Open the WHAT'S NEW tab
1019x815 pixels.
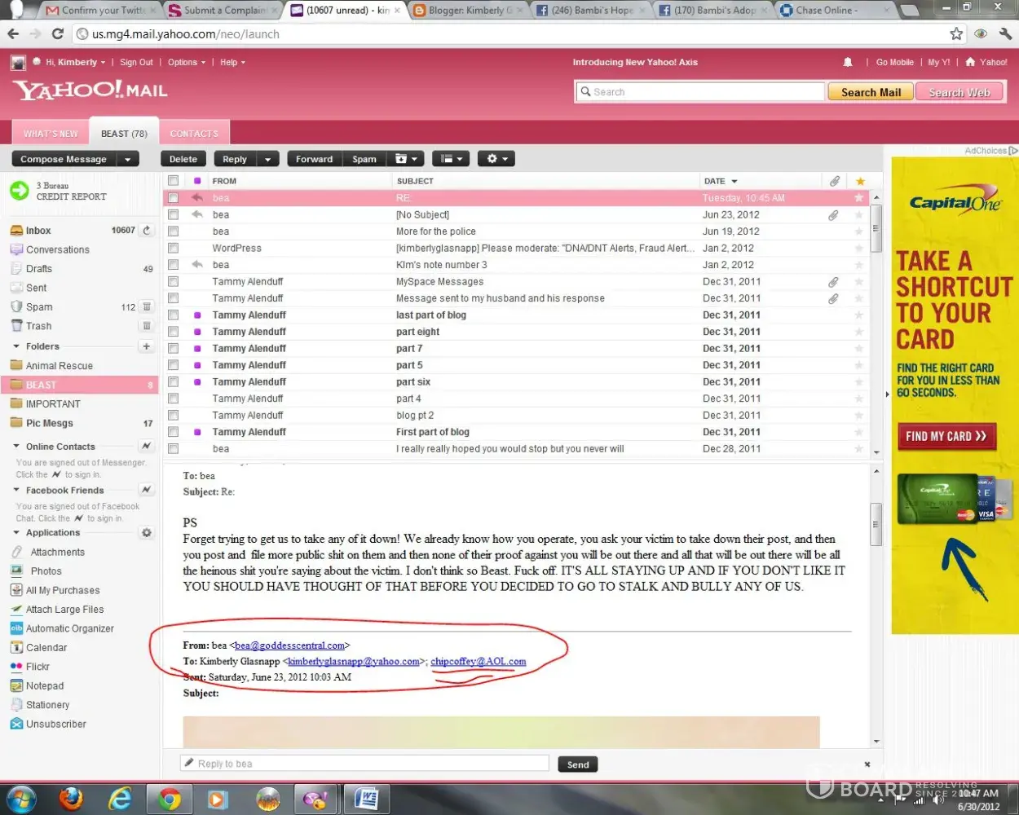point(51,134)
